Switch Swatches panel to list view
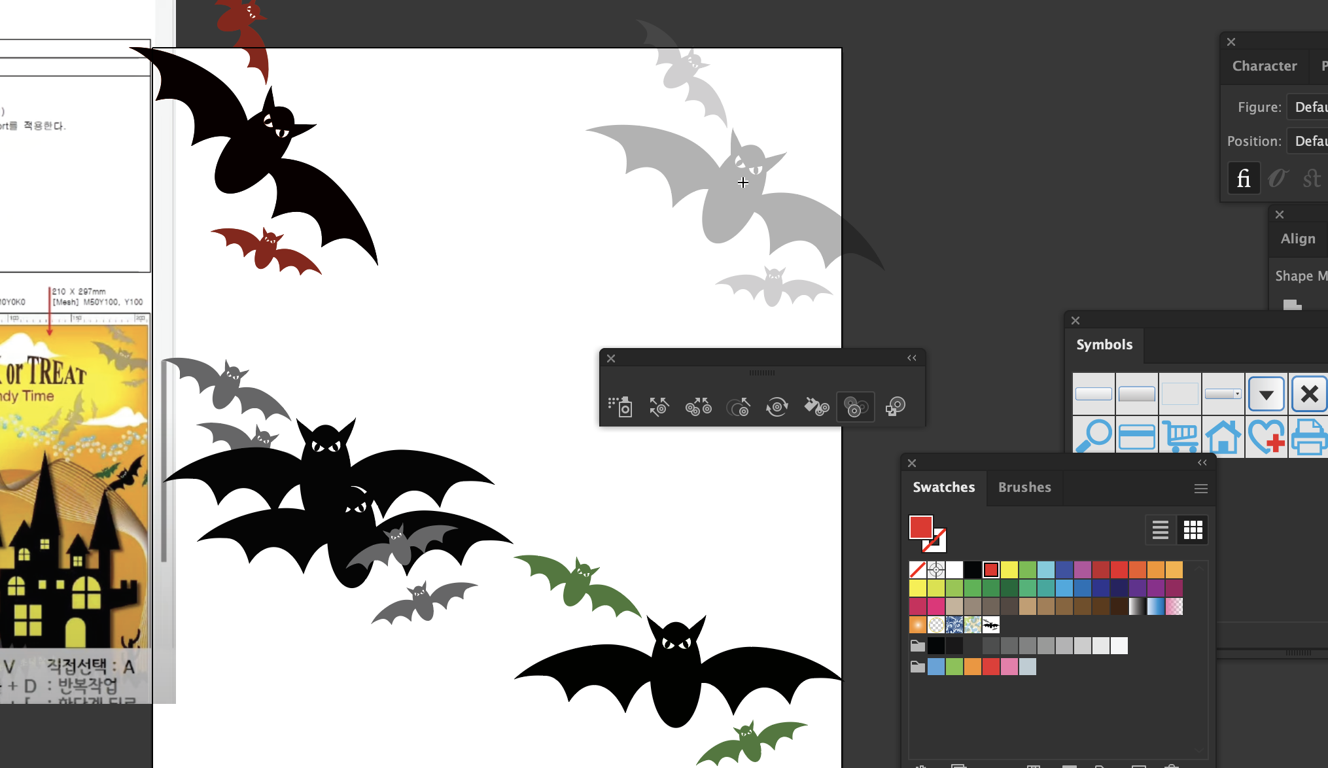Image resolution: width=1328 pixels, height=768 pixels. (x=1160, y=530)
